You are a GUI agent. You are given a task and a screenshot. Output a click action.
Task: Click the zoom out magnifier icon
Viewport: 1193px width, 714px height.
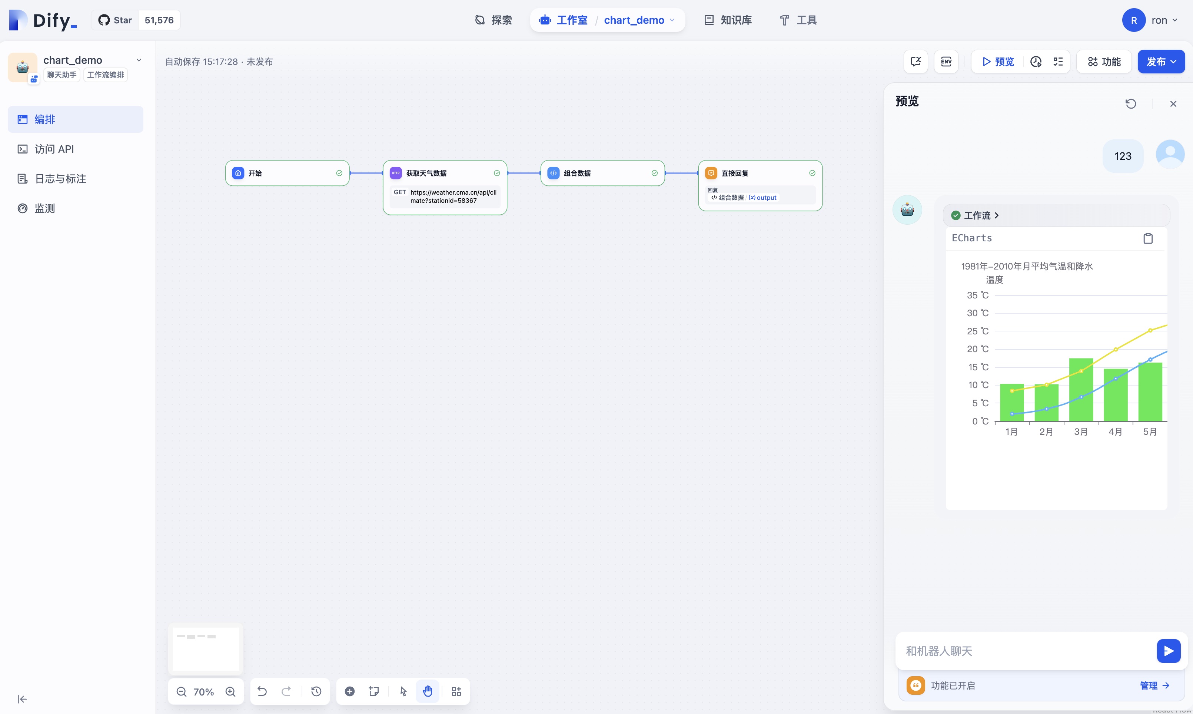point(181,691)
